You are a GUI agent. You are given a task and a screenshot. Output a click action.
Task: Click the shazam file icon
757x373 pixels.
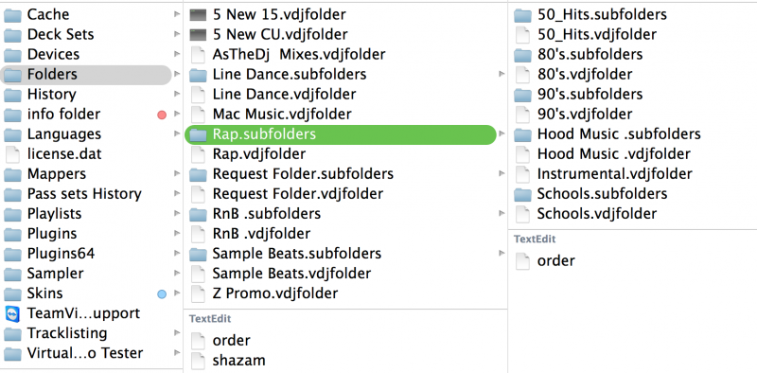click(x=198, y=361)
